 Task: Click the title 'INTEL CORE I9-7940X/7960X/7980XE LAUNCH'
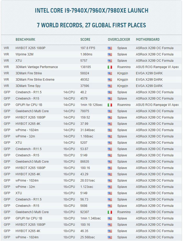tap(92, 10)
